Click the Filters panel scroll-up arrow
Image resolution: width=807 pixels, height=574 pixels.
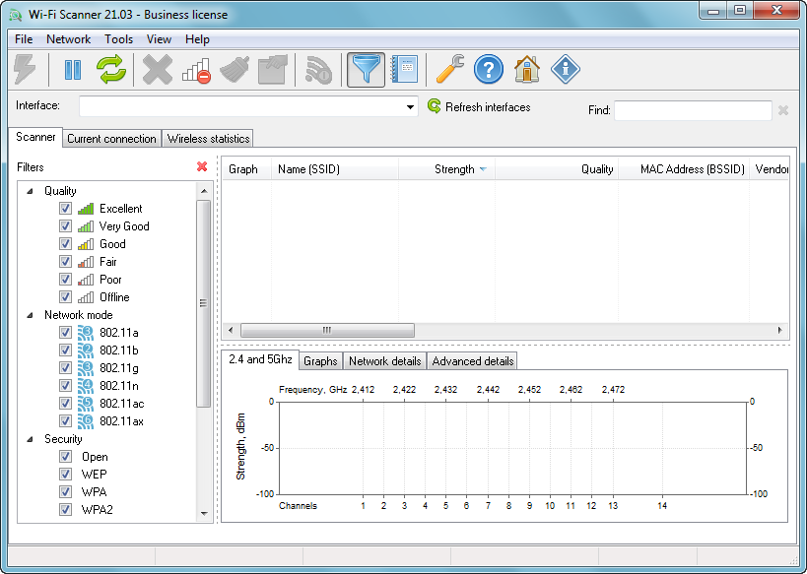[x=204, y=191]
